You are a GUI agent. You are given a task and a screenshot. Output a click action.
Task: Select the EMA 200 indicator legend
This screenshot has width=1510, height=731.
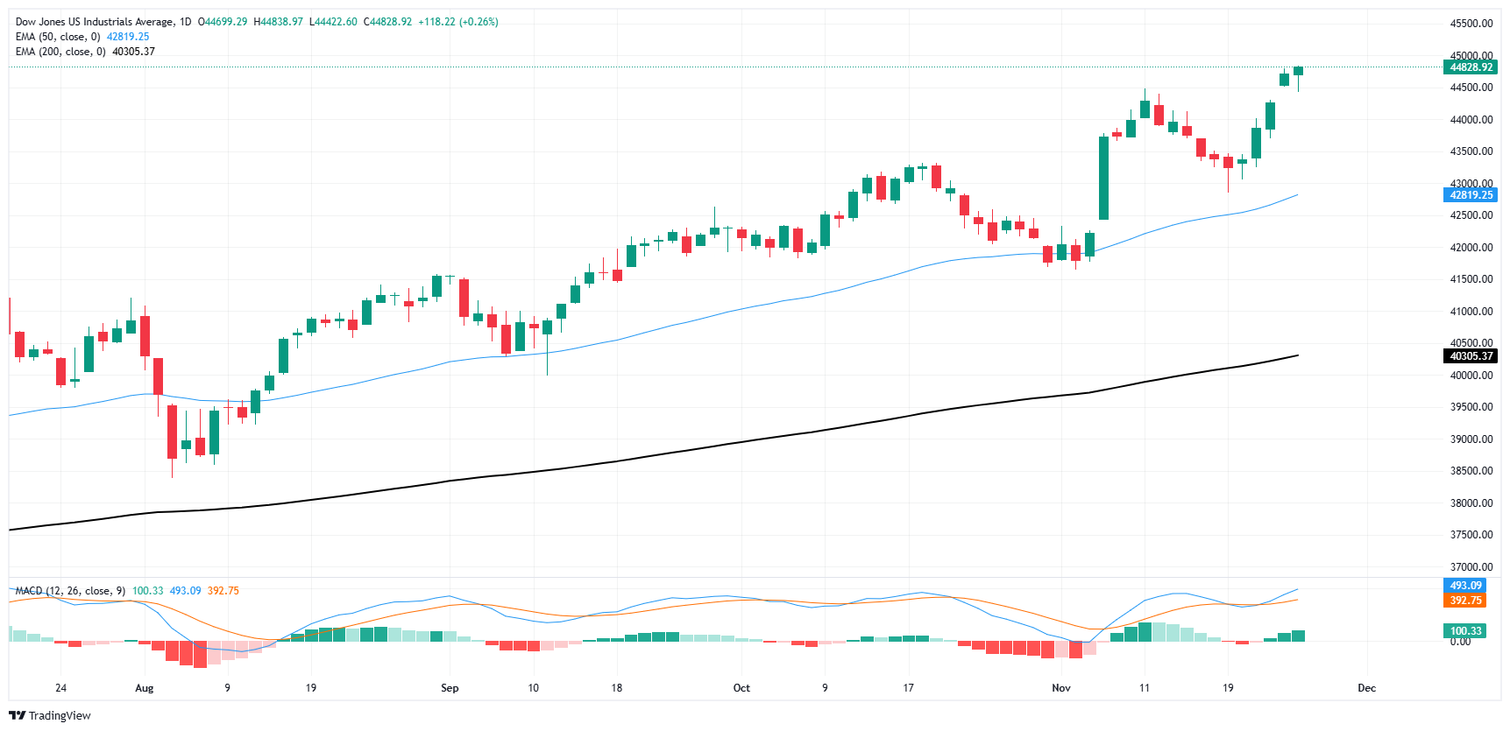(85, 52)
